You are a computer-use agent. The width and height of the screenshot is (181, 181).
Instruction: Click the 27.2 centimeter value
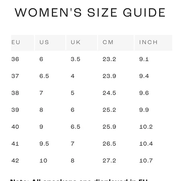tap(109, 161)
